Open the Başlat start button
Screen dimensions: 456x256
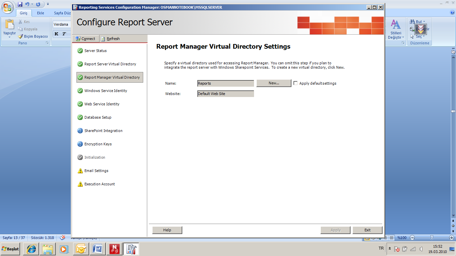coord(10,249)
